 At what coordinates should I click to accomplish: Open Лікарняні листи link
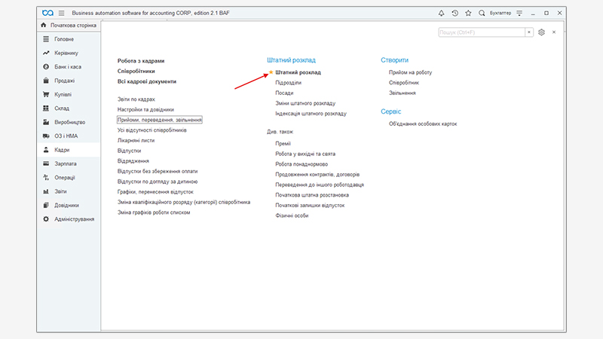click(136, 140)
